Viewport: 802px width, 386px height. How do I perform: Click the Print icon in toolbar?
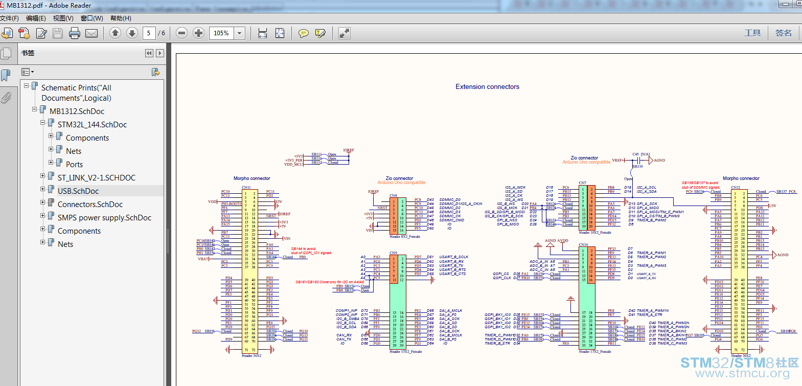[x=75, y=33]
